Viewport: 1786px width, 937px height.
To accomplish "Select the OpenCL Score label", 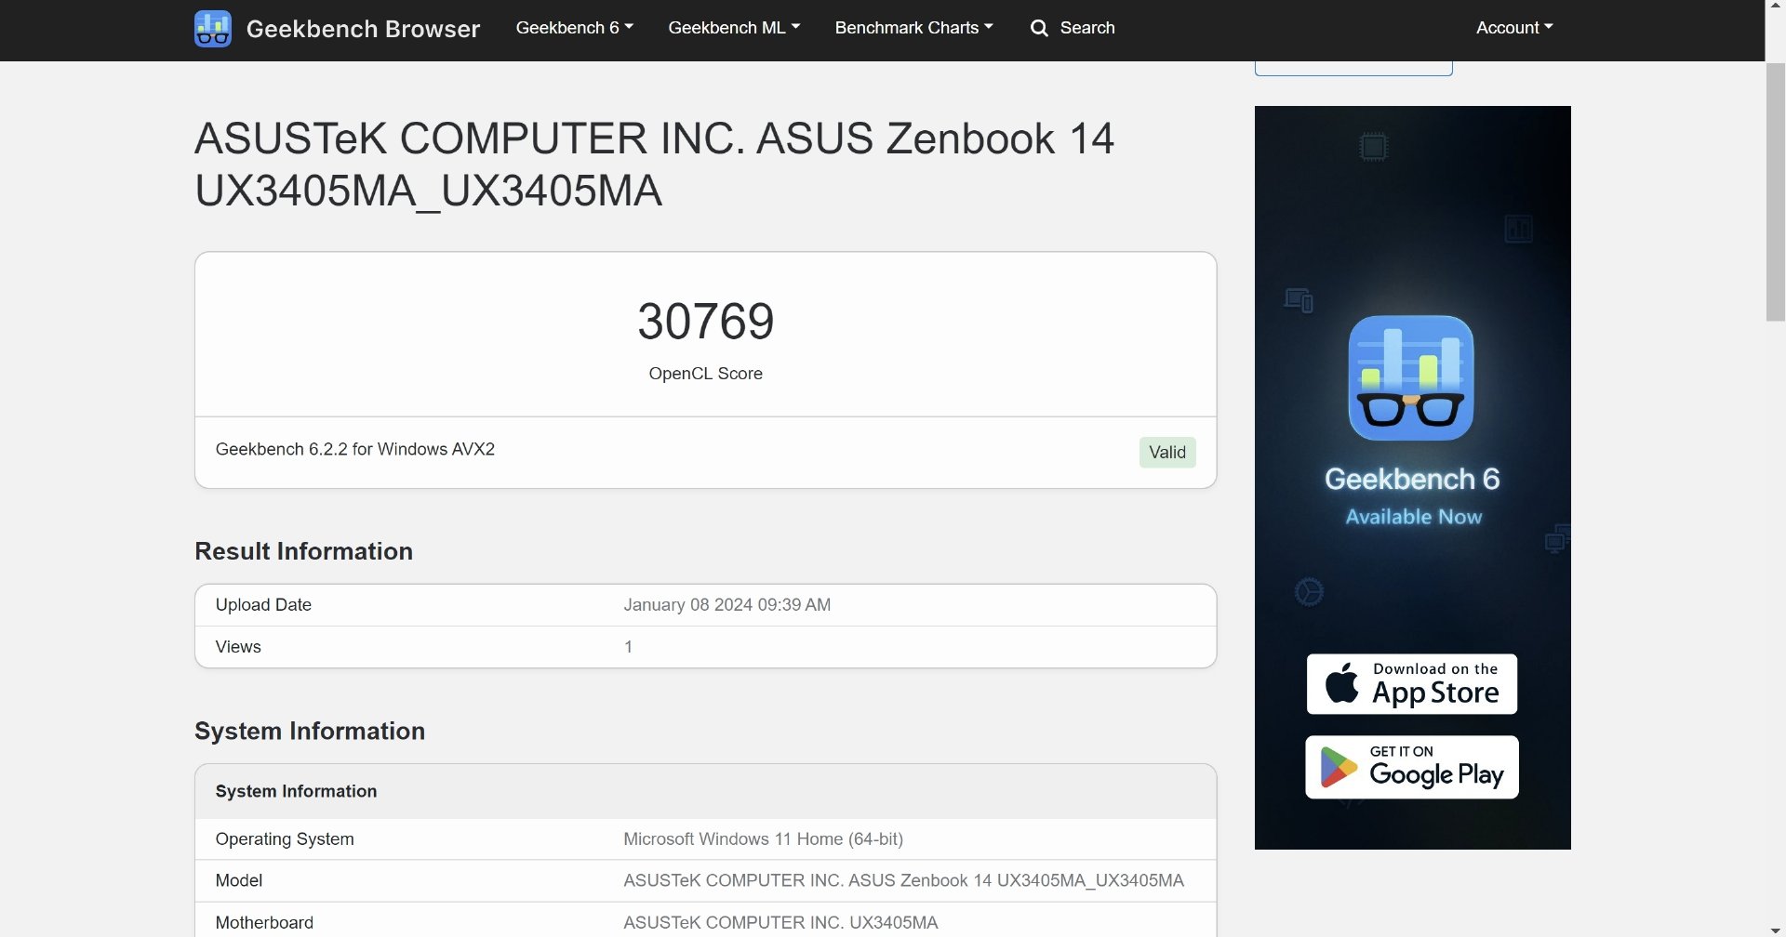I will pyautogui.click(x=706, y=374).
